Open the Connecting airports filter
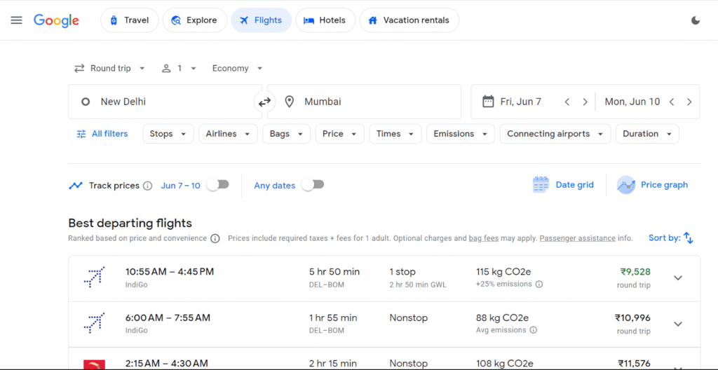 click(555, 134)
